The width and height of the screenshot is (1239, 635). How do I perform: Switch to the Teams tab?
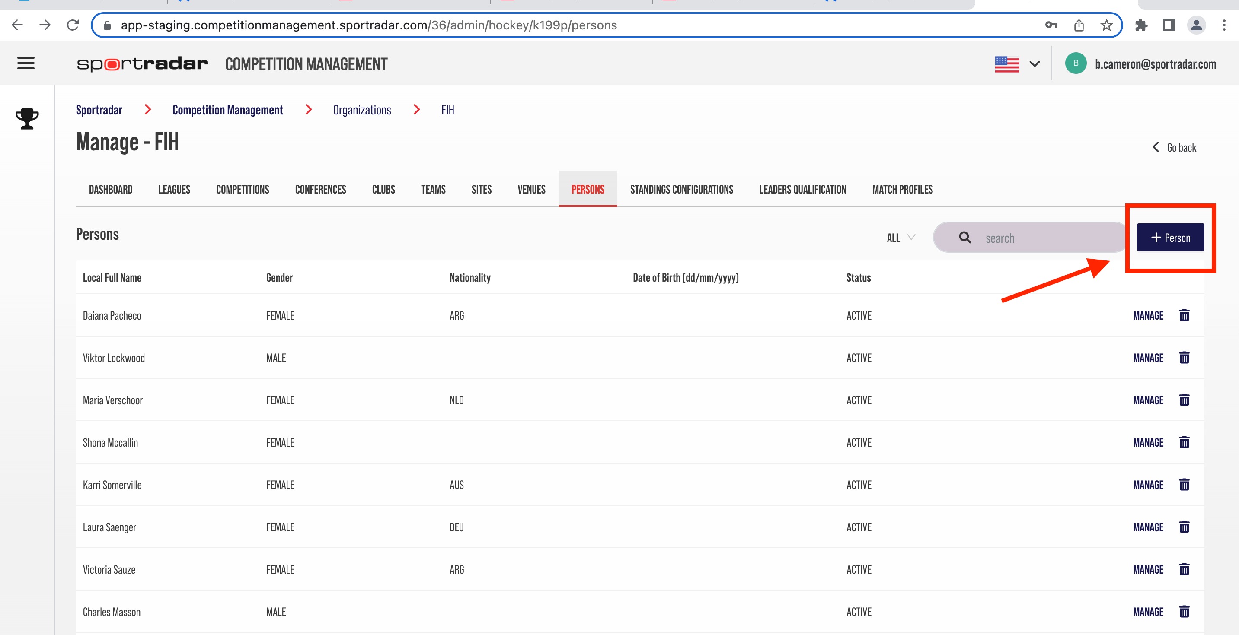433,189
